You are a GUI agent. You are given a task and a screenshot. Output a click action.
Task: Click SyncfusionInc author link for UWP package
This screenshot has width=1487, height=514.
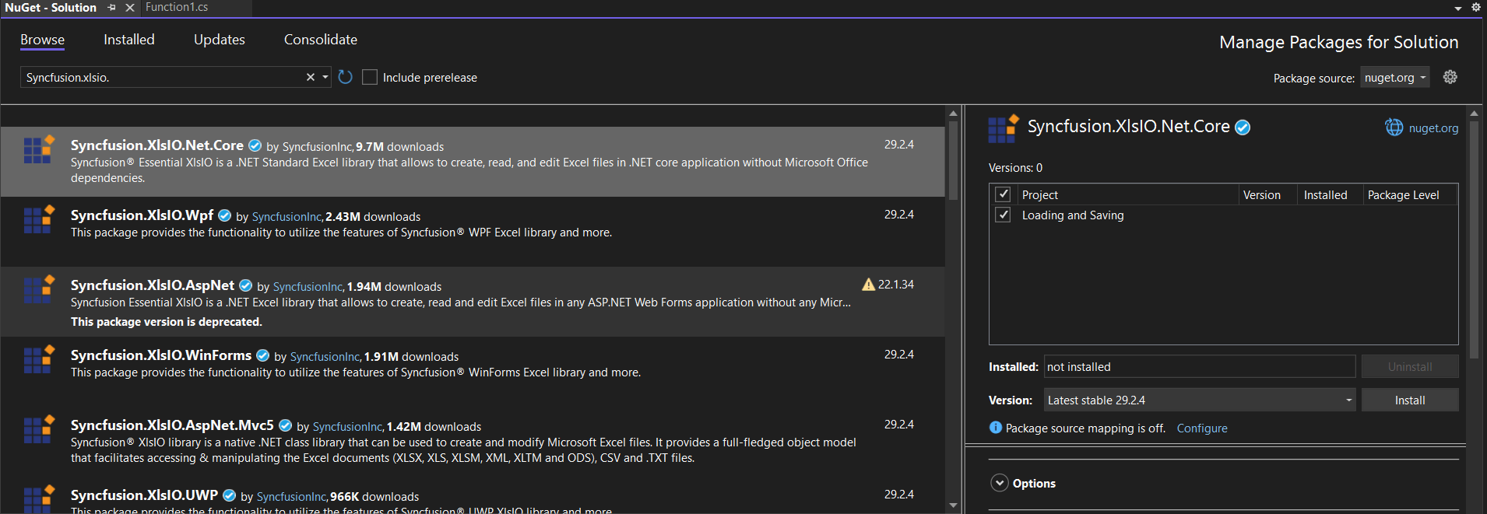pyautogui.click(x=291, y=497)
